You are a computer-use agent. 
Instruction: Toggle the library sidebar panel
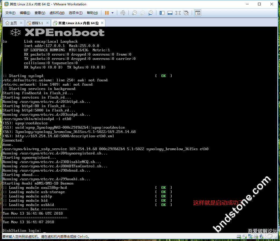[x=162, y=13]
